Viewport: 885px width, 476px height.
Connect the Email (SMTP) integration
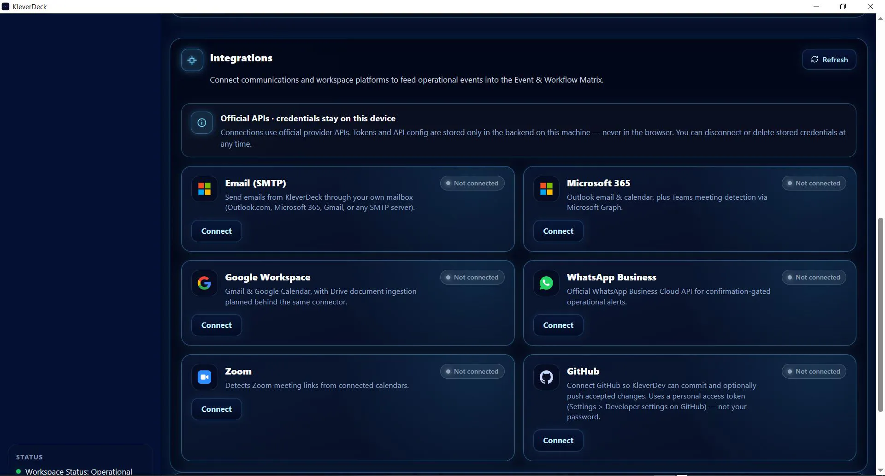pyautogui.click(x=217, y=231)
